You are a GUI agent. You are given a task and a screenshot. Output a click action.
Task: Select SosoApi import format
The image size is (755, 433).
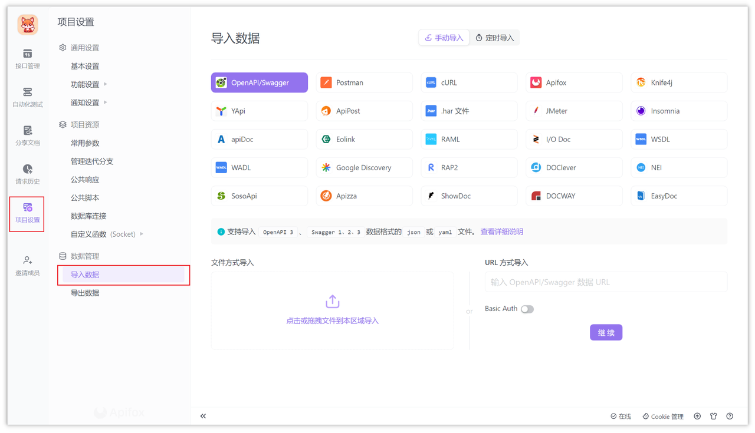tap(260, 196)
